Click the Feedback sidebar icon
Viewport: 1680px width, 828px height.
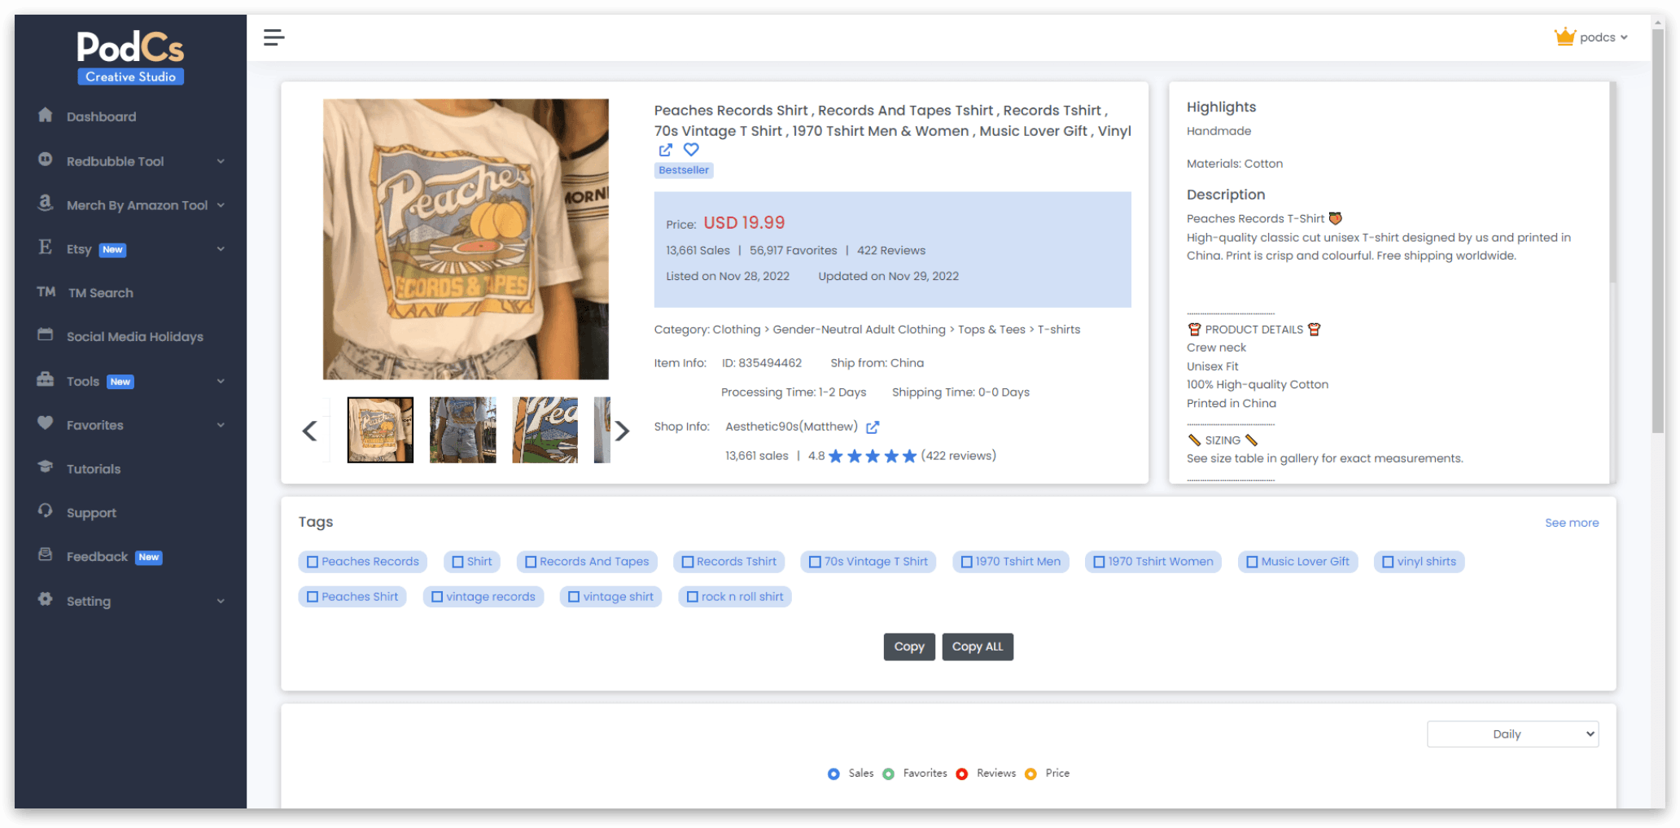coord(46,554)
